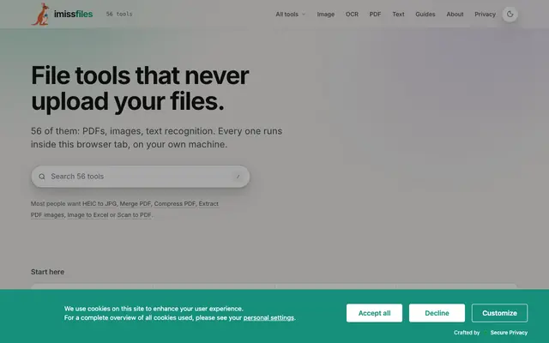The height and width of the screenshot is (343, 549).
Task: Focus the Search 56 tools field
Action: (141, 177)
